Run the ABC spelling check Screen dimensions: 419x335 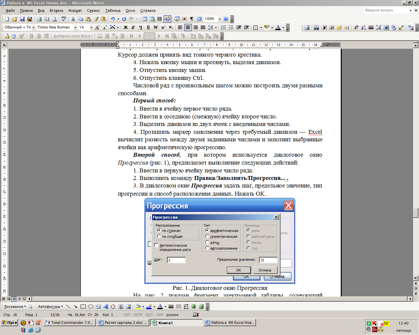tap(64, 19)
